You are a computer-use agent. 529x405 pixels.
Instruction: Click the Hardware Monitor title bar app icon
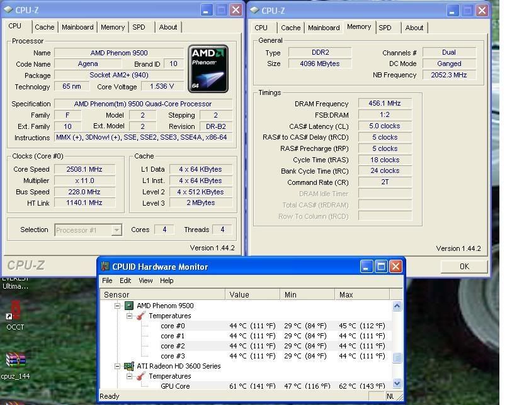click(x=105, y=267)
